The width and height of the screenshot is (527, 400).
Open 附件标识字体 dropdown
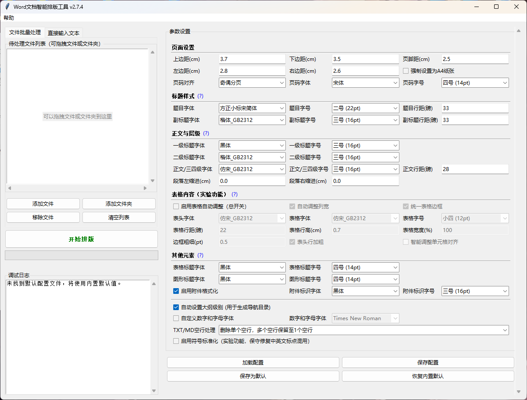point(365,291)
